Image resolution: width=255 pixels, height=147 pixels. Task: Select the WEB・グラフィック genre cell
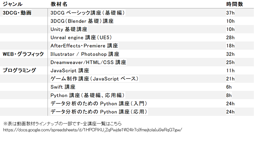tap(23, 54)
